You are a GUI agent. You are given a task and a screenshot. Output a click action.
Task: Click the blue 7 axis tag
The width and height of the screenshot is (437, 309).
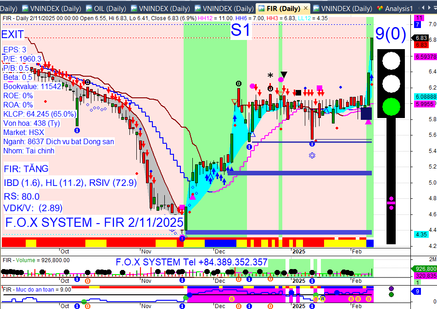point(417,24)
